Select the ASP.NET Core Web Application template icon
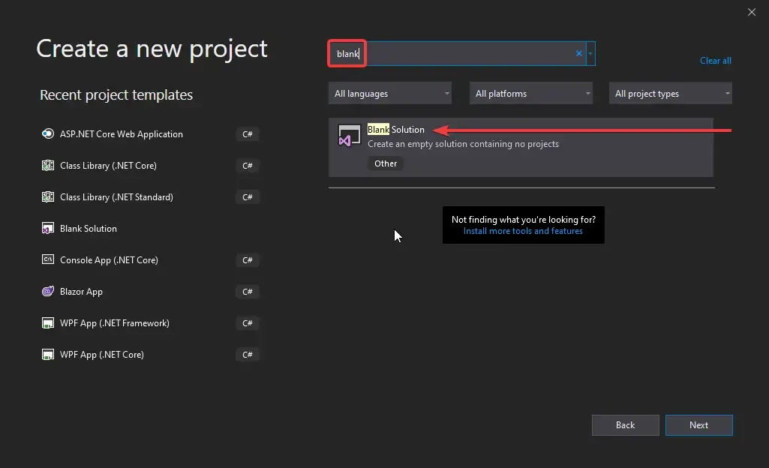Viewport: 769px width, 468px height. (48, 133)
